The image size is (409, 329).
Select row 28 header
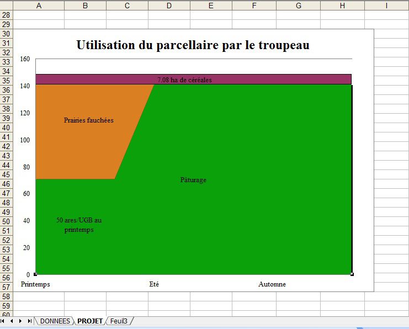[x=6, y=15]
